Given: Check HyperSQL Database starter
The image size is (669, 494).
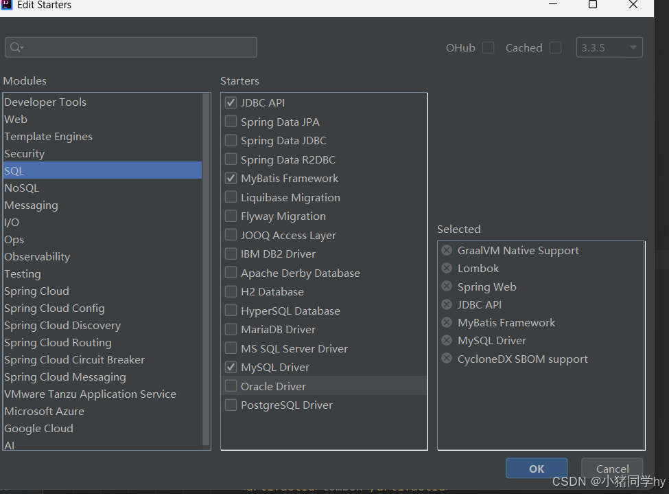Looking at the screenshot, I should click(231, 311).
